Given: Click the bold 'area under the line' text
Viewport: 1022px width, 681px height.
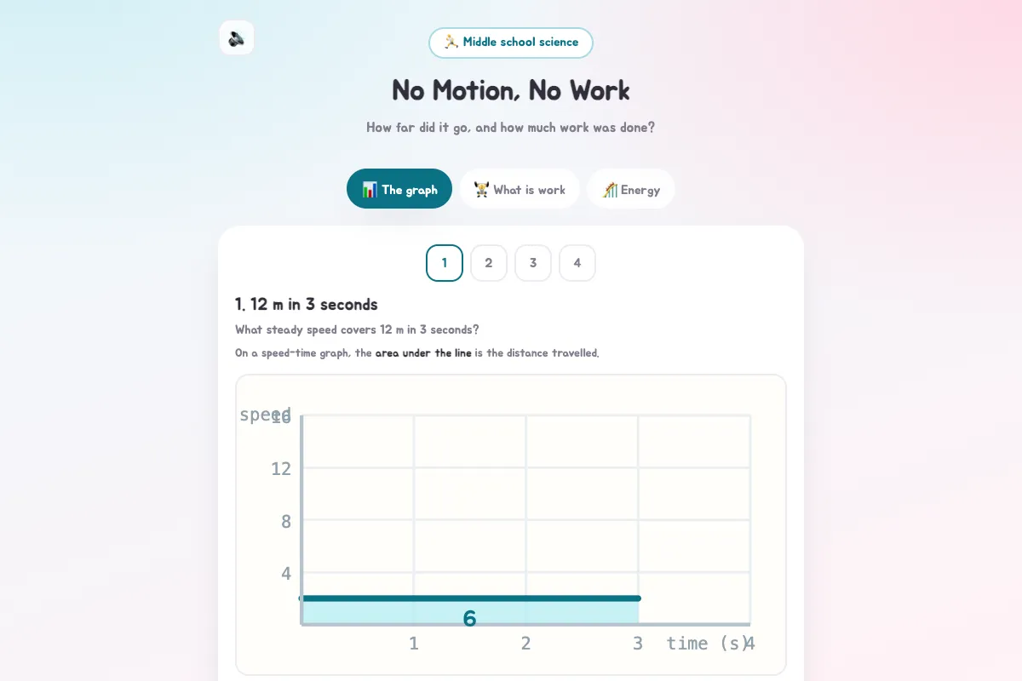Looking at the screenshot, I should (x=423, y=353).
